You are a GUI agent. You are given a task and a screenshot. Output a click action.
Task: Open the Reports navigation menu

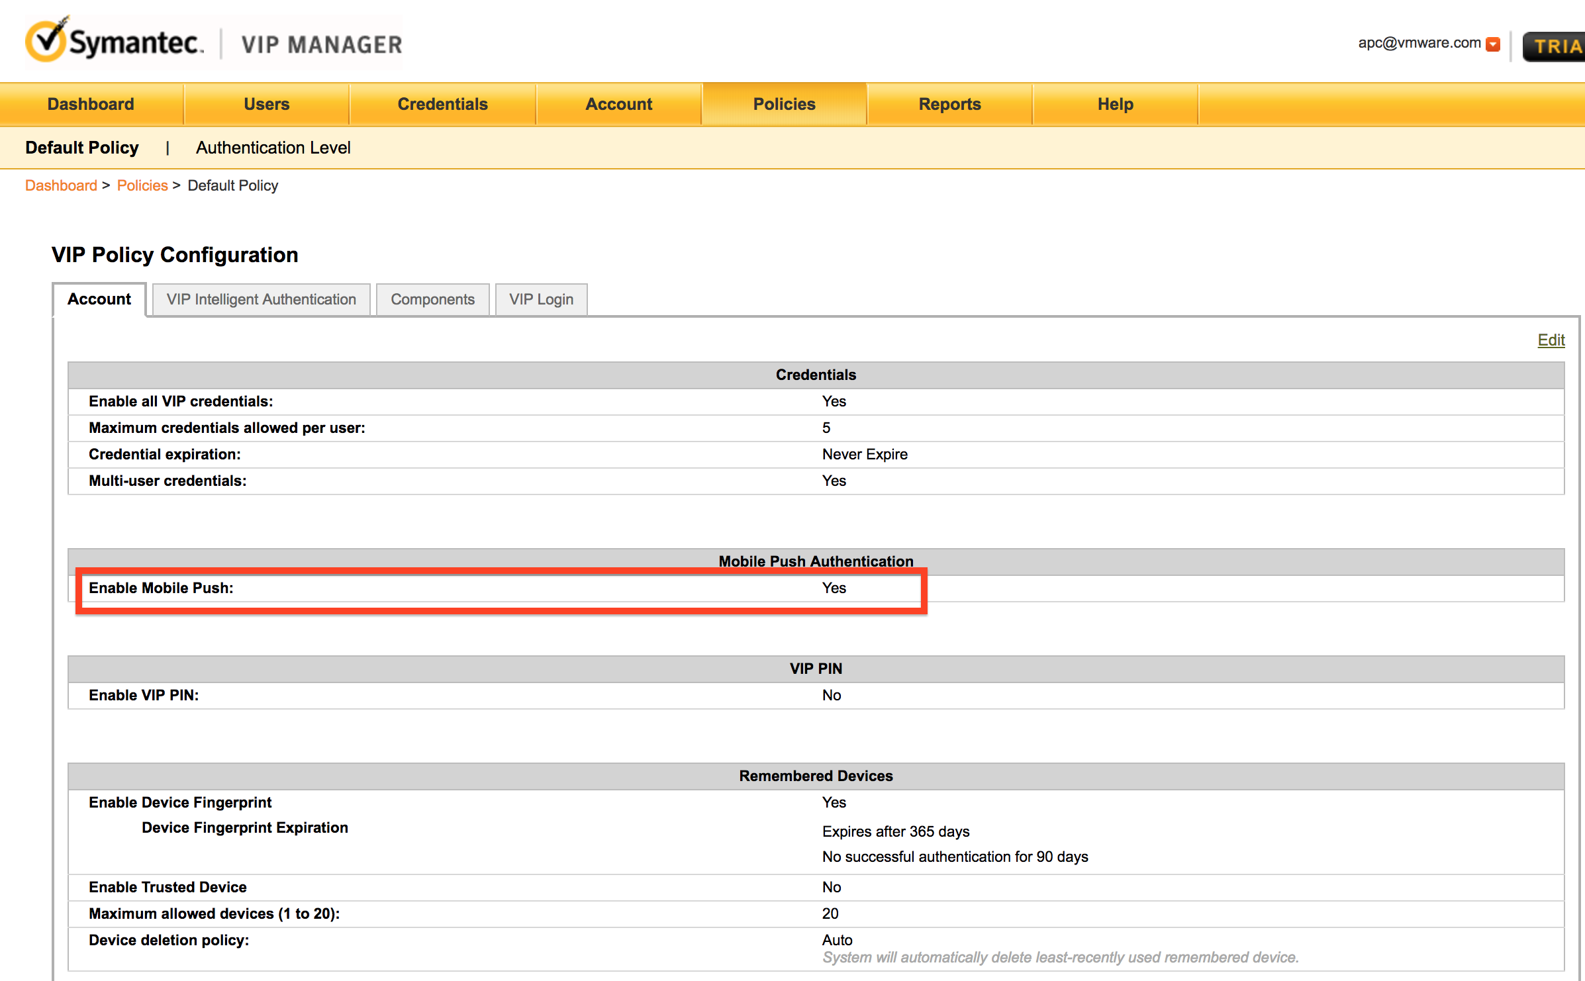(949, 104)
